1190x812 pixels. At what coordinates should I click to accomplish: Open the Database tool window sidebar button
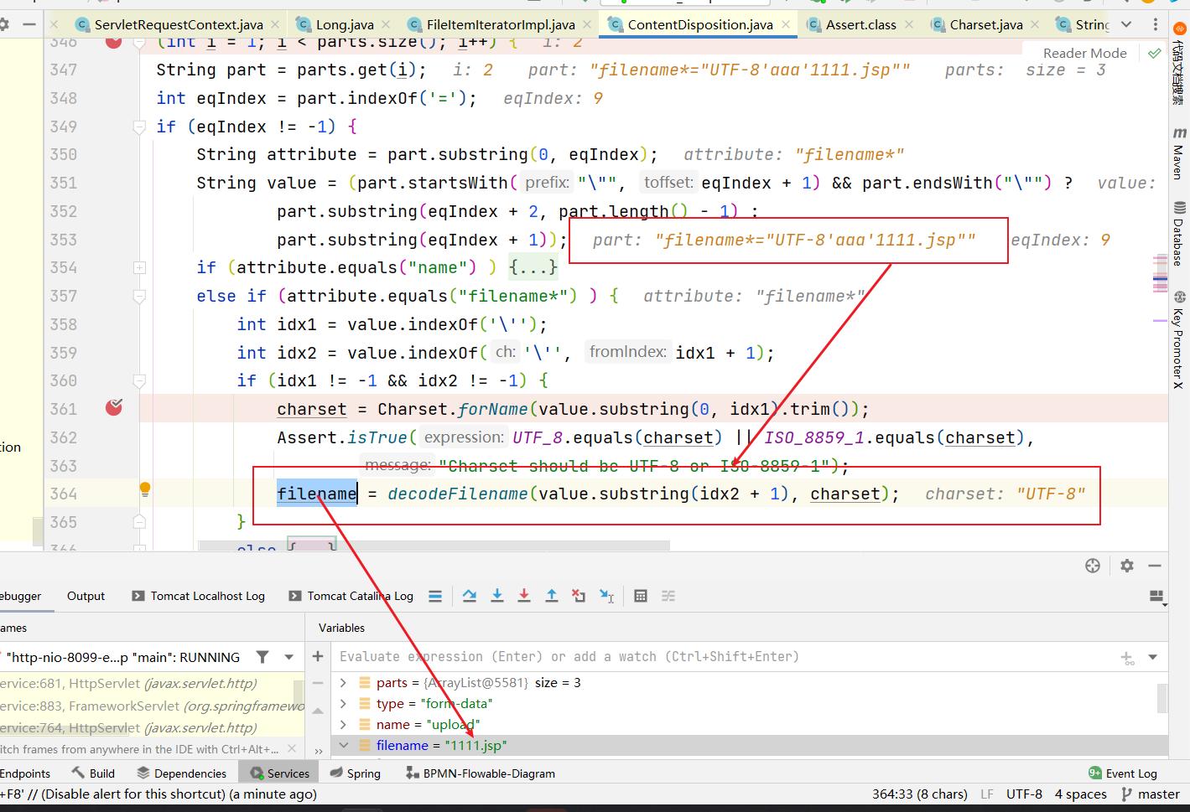click(1178, 234)
